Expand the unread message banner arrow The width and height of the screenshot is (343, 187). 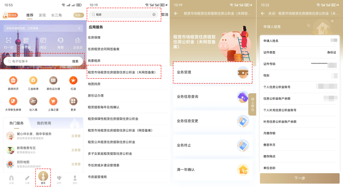coord(79,28)
